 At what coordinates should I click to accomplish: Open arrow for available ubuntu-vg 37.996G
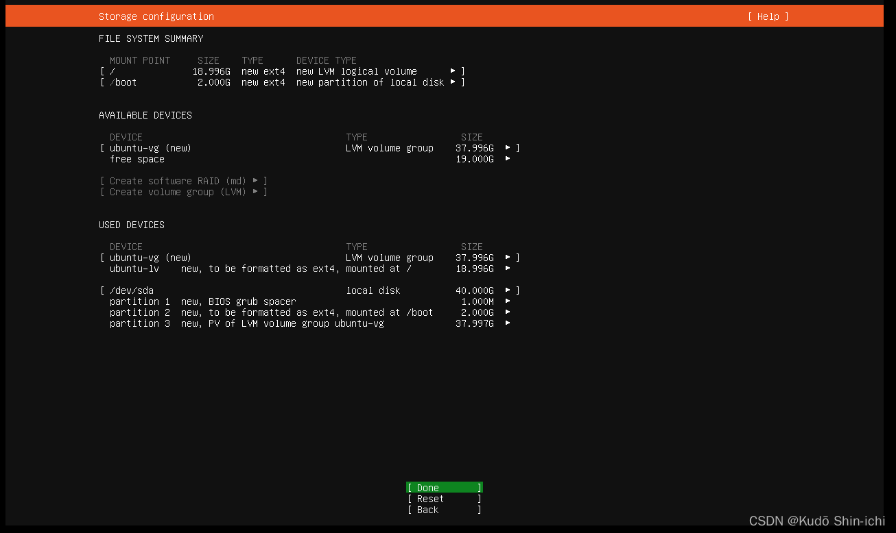coord(508,148)
